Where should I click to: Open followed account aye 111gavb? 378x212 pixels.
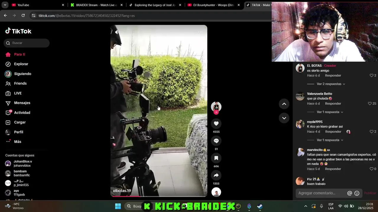tap(19, 193)
